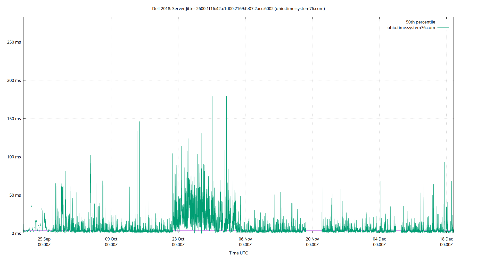Select the "50th percentile" legend entry
The height and width of the screenshot is (257, 477).
coord(421,22)
